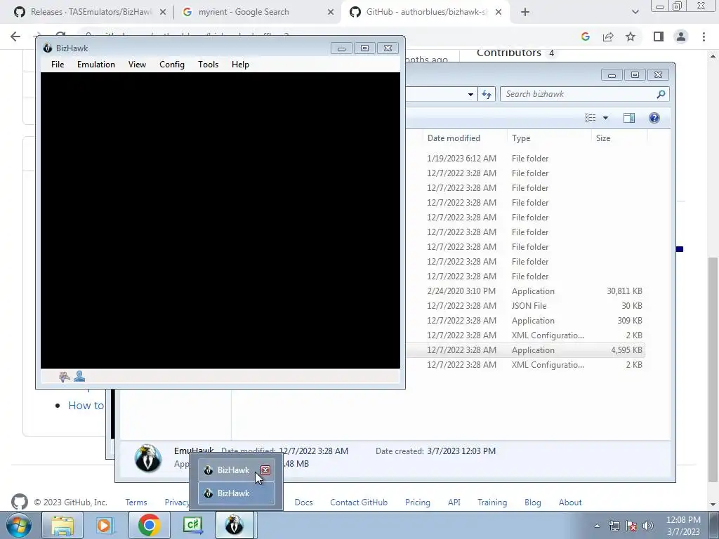
Task: Open the Config menu in BizHawk
Action: coord(172,65)
